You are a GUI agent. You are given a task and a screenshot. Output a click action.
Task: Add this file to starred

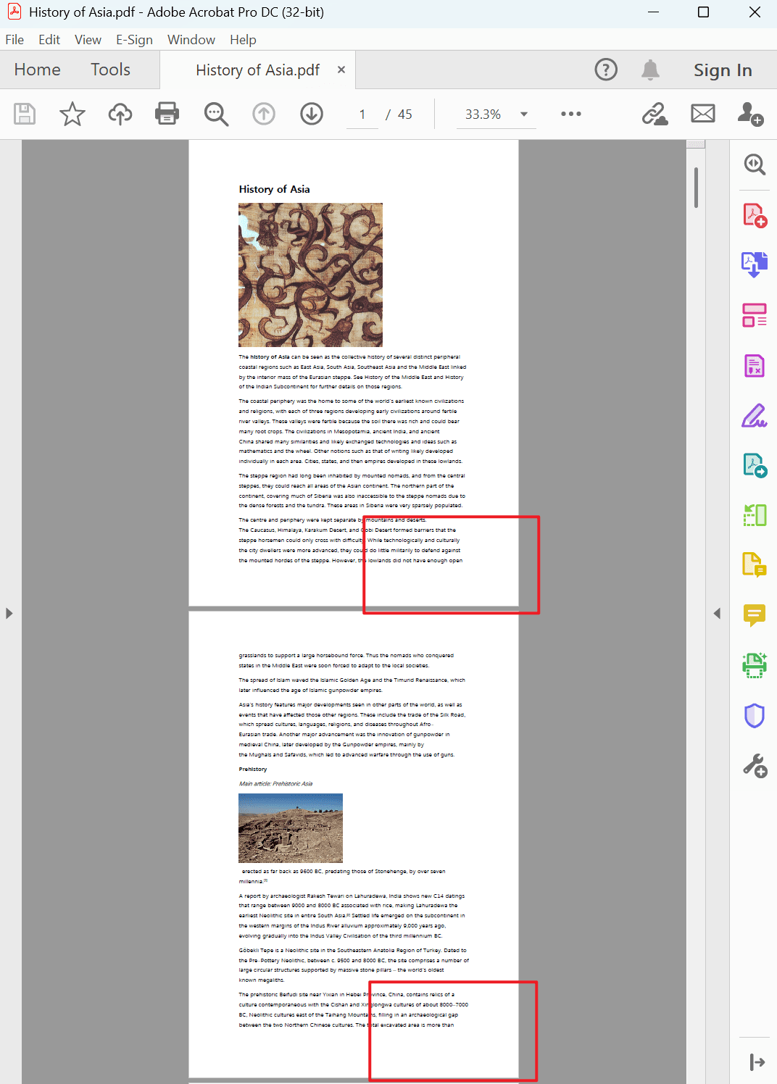pos(72,114)
